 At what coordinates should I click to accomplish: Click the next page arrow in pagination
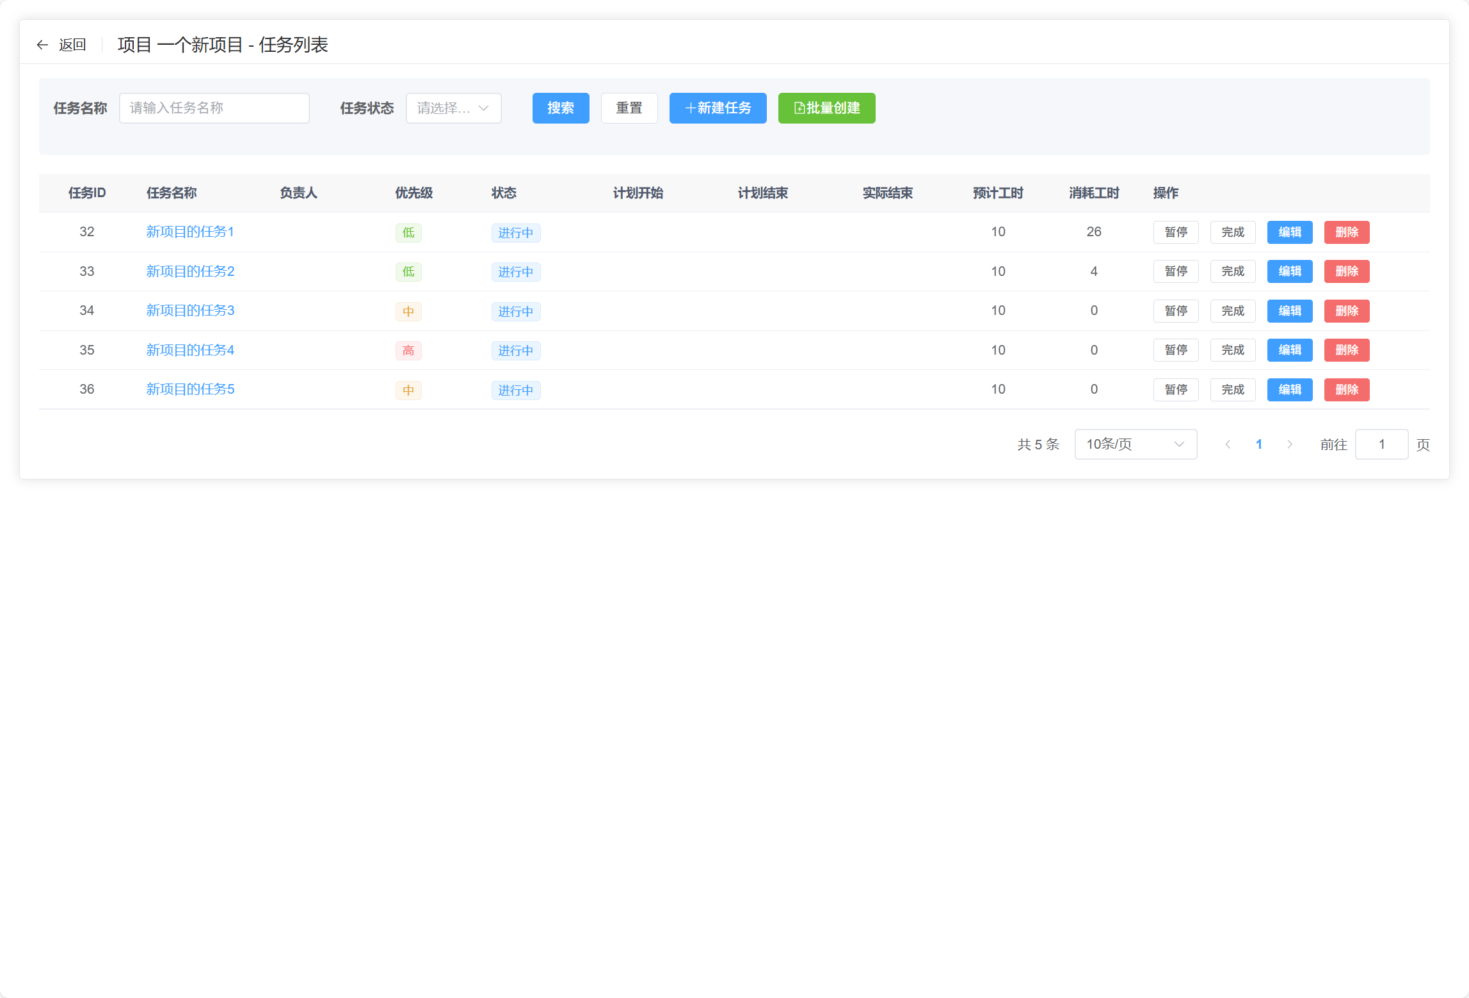pos(1290,444)
